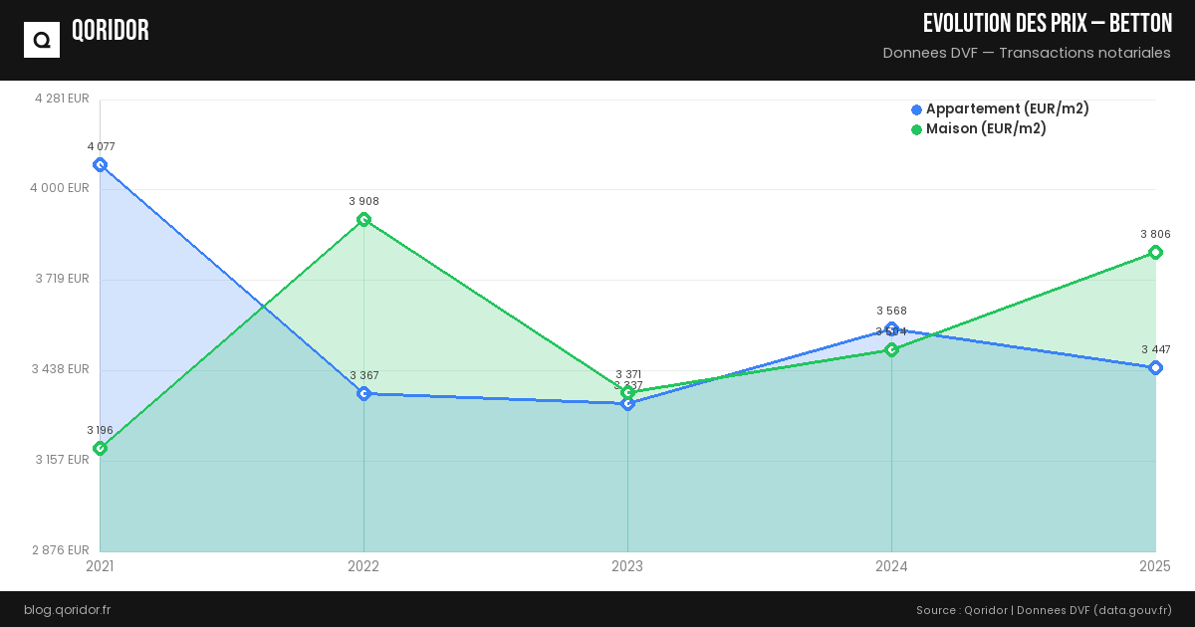Toggle the Maison (EUR/m2) legend label
Image resolution: width=1195 pixels, height=627 pixels.
pyautogui.click(x=986, y=129)
